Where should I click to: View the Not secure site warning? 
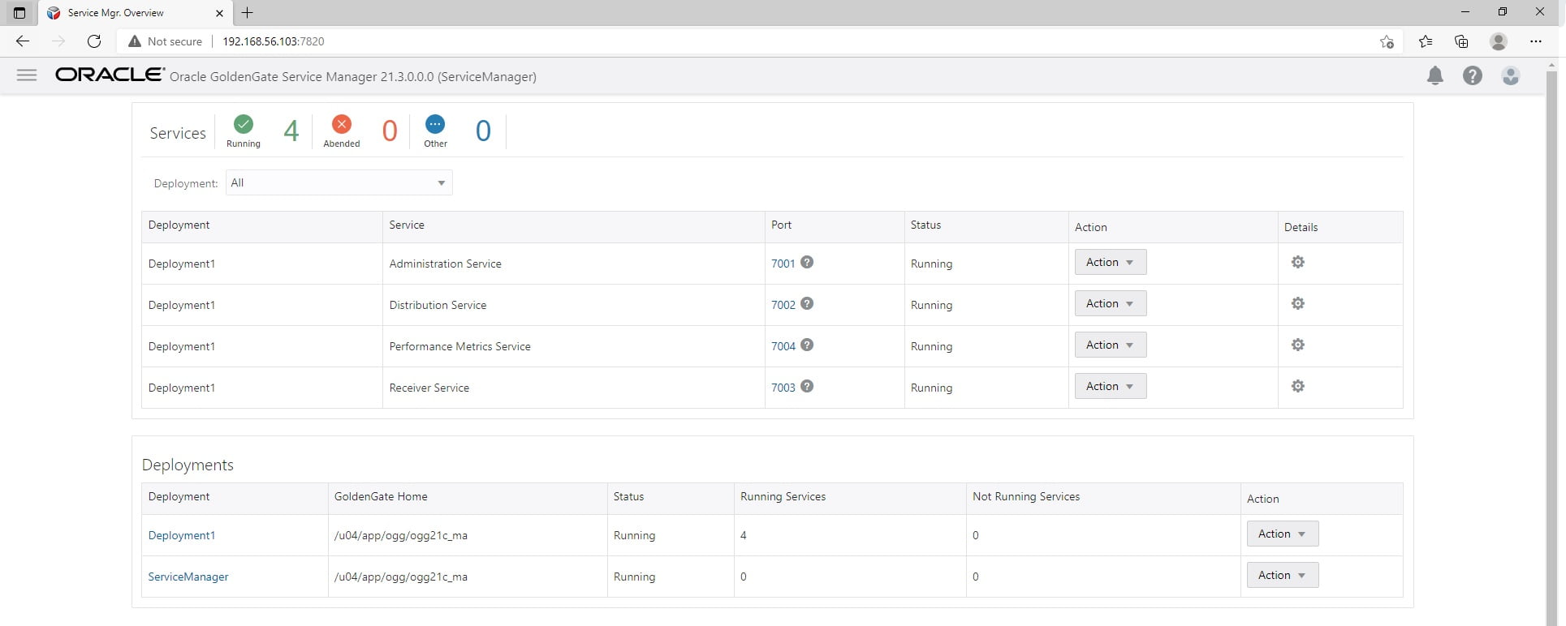(165, 41)
